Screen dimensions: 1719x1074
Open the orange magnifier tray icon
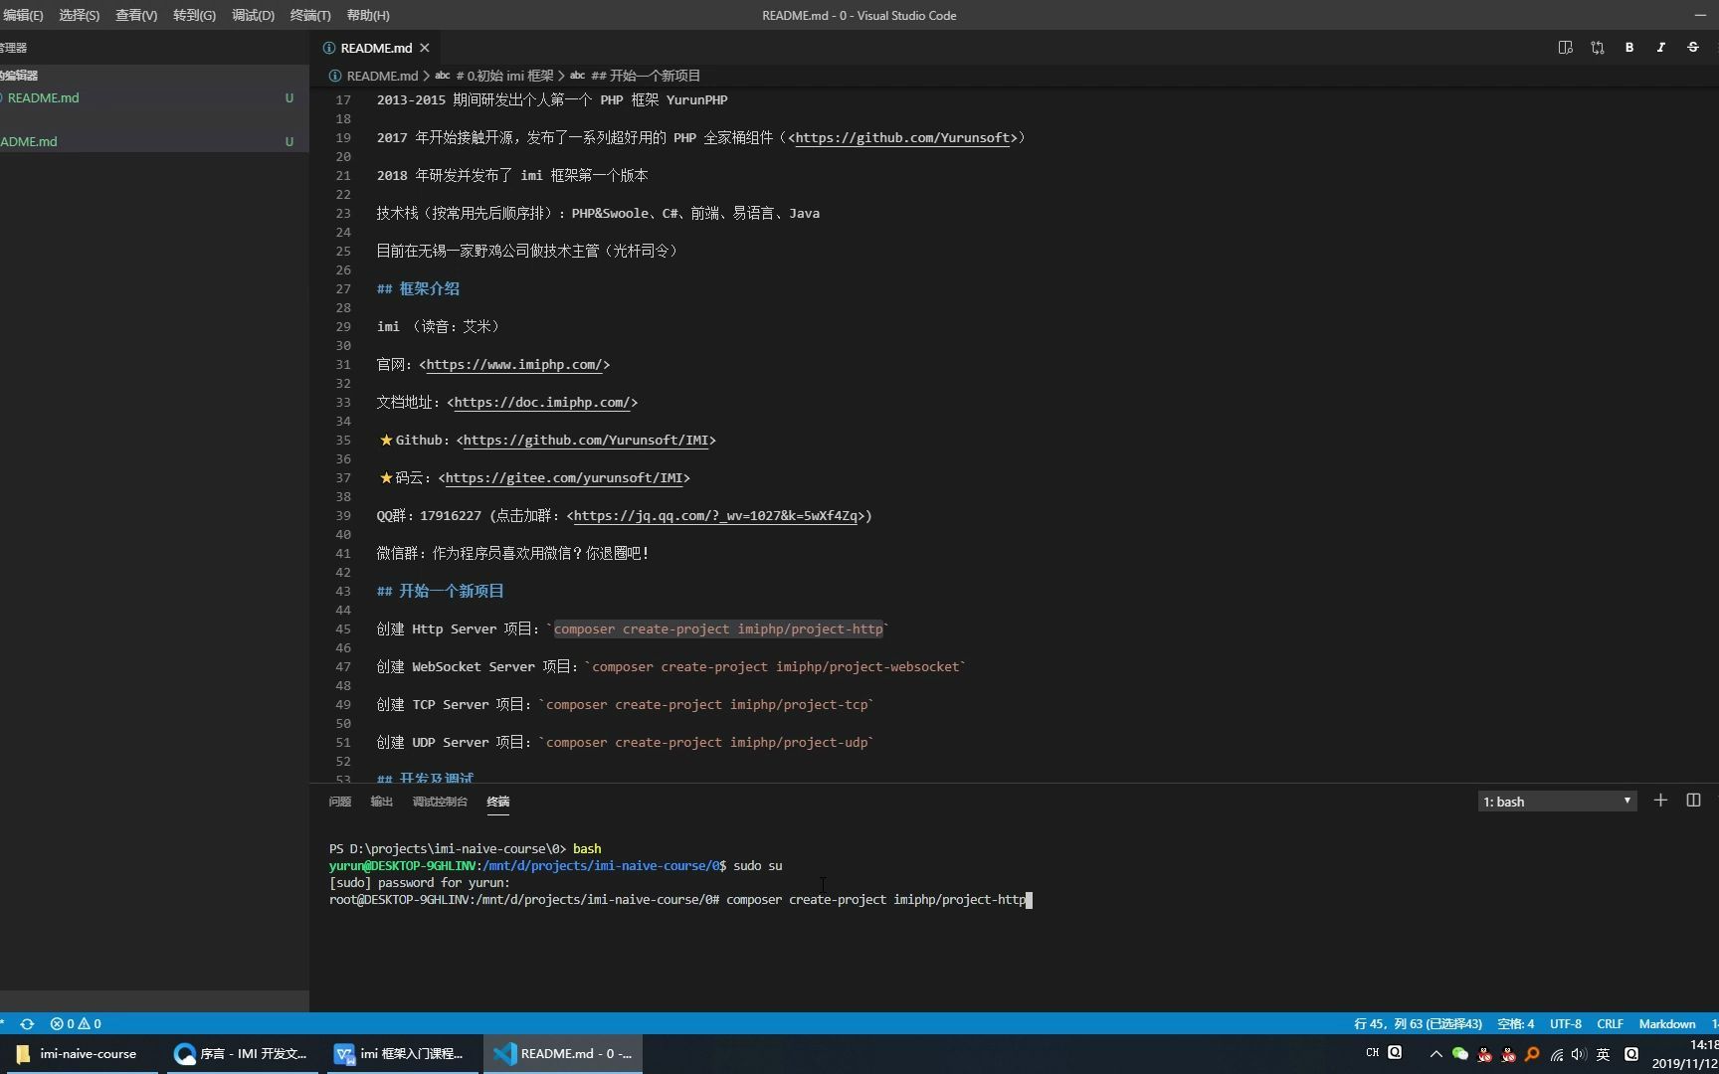coord(1532,1054)
